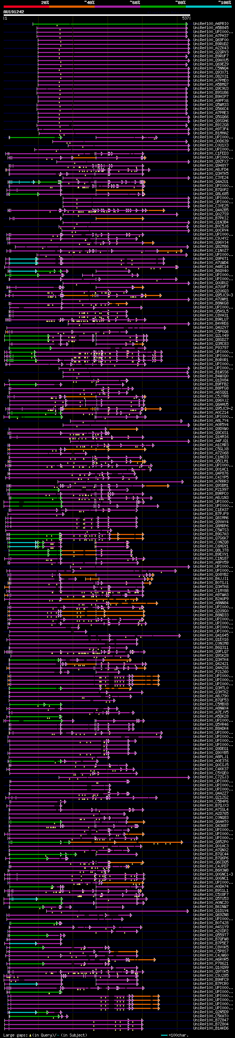Click the label UniRef100_A7PME3
The width and height of the screenshot is (235, 1038).
211,113
